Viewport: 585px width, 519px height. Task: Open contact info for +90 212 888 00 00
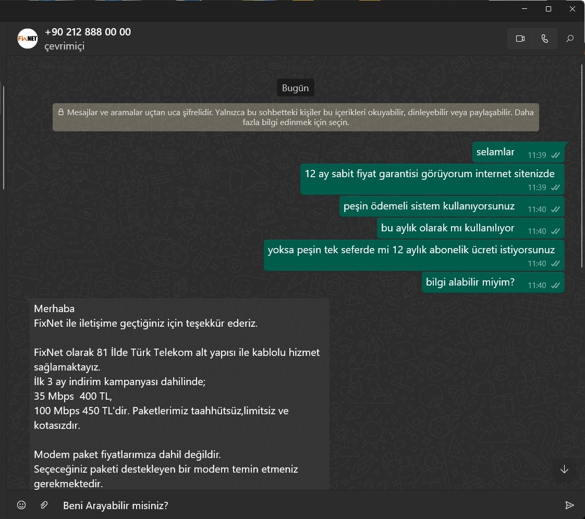click(88, 32)
